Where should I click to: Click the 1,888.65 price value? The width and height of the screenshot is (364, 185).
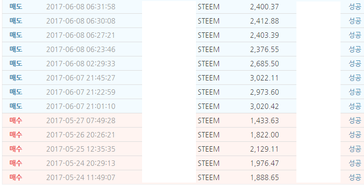pos(265,178)
